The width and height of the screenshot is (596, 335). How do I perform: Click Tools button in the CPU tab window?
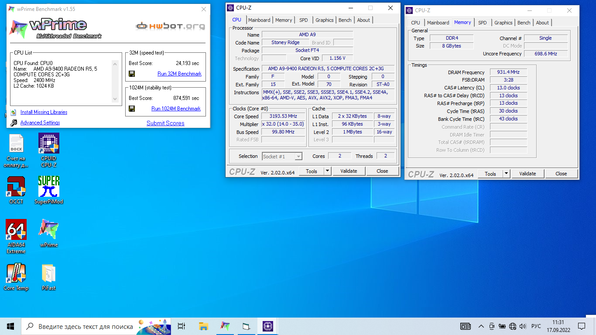point(312,171)
